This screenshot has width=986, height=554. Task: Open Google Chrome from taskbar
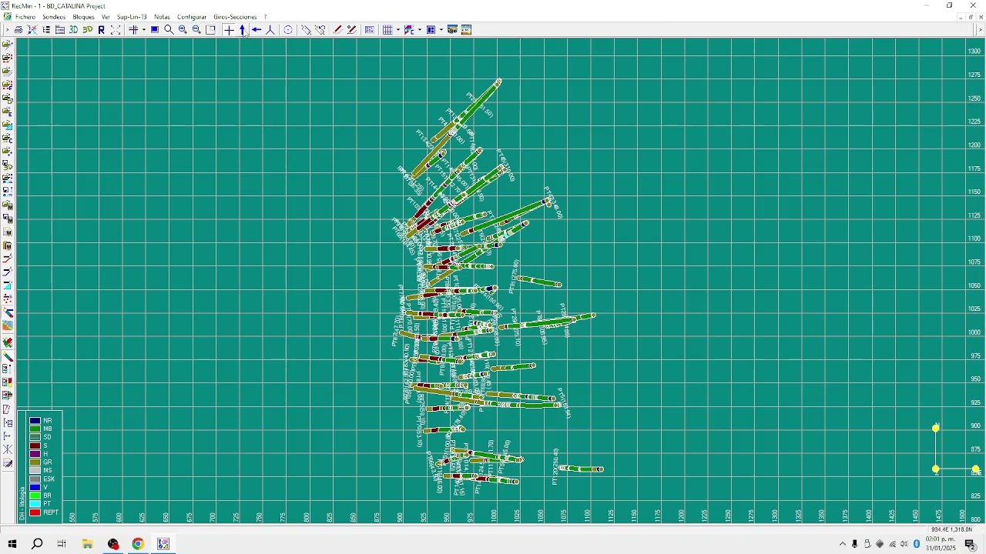coord(138,544)
